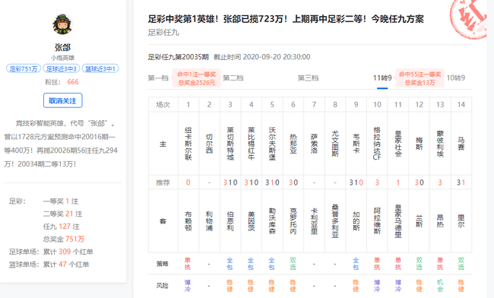Screen dimensions: 494x298
Task: Click home team 热那亚 cell
Action: 293,144
